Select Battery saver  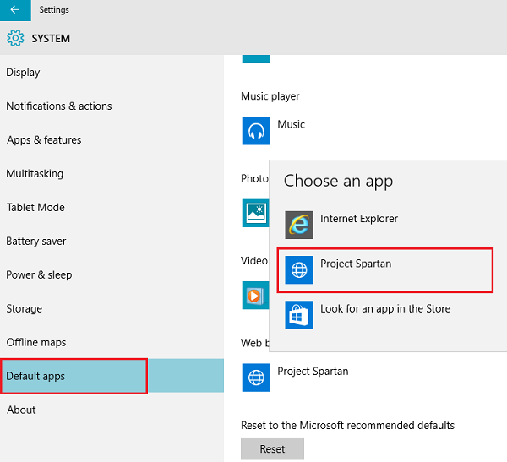tap(36, 242)
